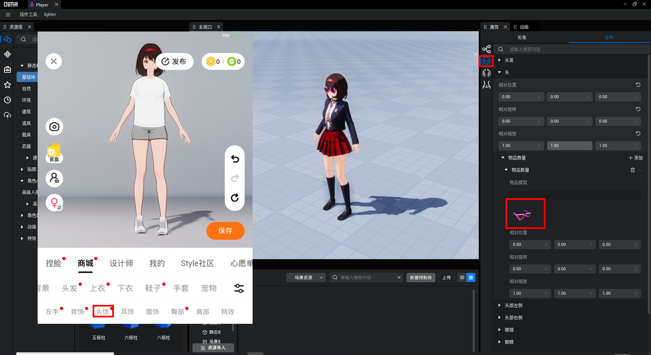Select the 自然 category in the resource library

click(26, 89)
